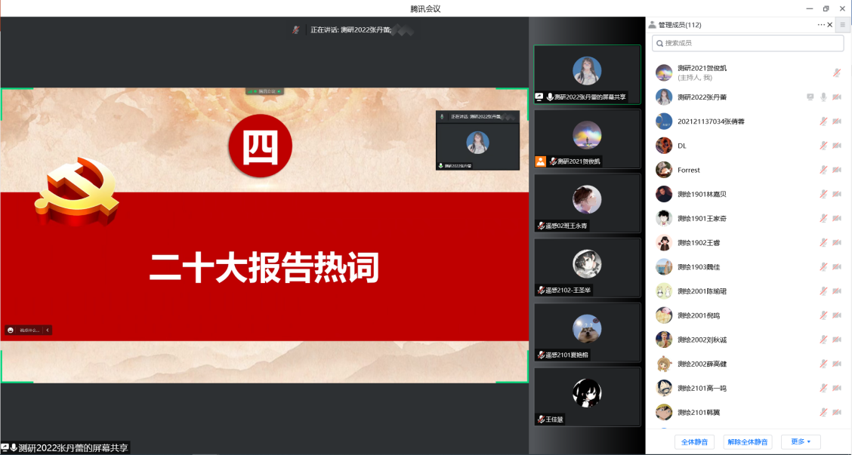The width and height of the screenshot is (852, 455).
Task: Click camera icon for 测绘2001陈瑜珺
Action: tap(836, 291)
